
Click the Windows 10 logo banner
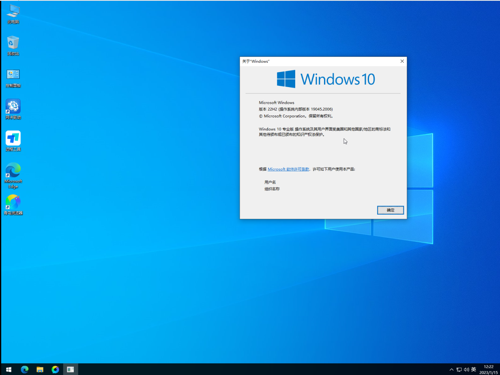[x=326, y=79]
